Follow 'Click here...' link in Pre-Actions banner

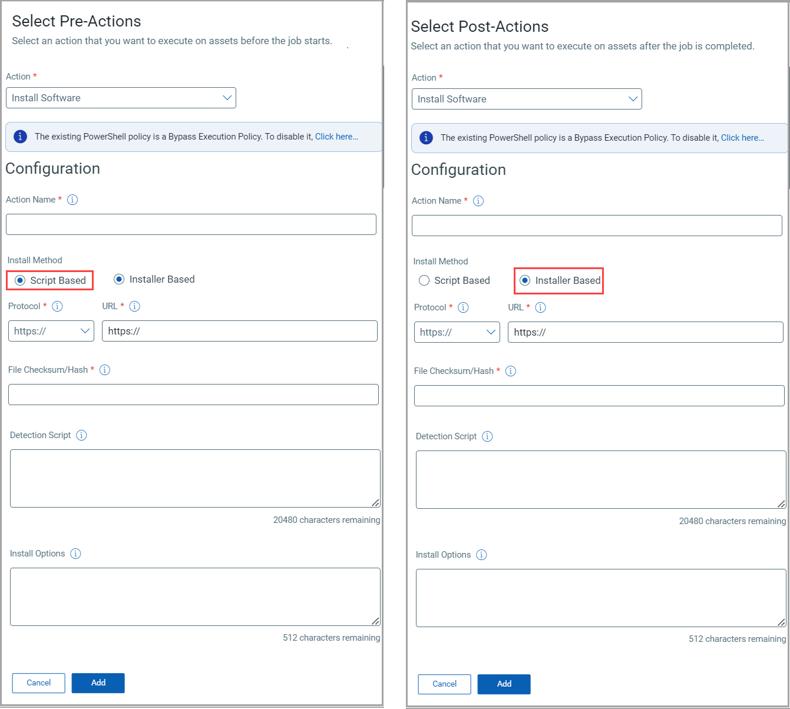click(x=336, y=137)
